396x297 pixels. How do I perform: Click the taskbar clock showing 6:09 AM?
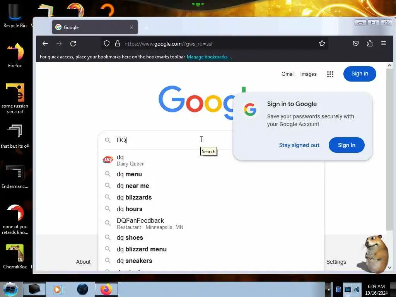pyautogui.click(x=376, y=290)
